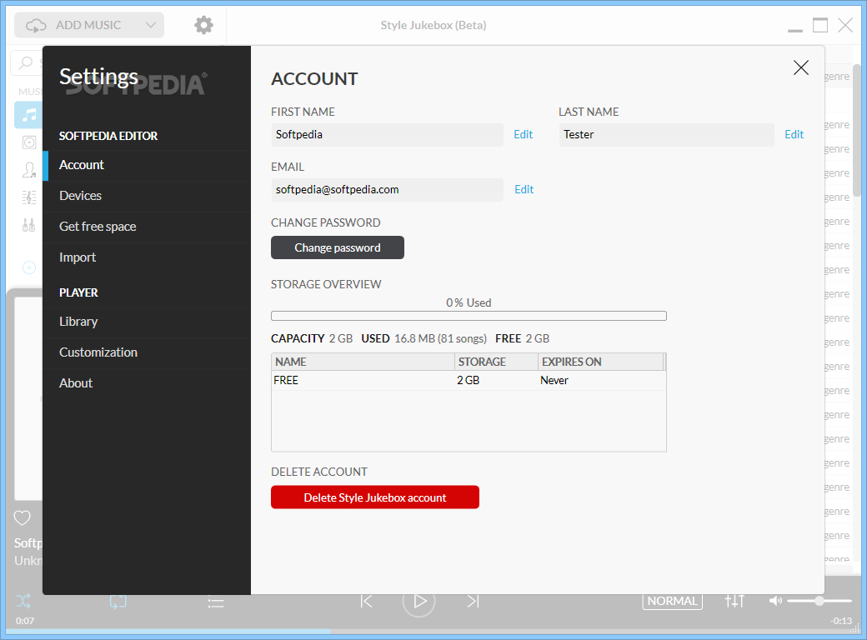Click the email field softpedia@softpedia.com
This screenshot has height=640, width=867.
(x=387, y=189)
